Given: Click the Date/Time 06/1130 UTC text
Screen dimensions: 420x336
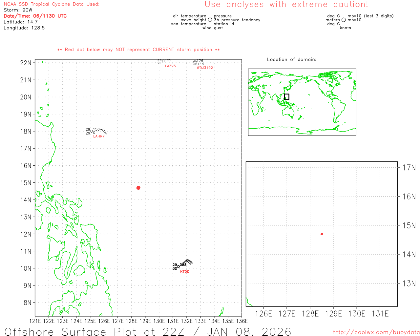Looking at the screenshot, I should pos(35,16).
